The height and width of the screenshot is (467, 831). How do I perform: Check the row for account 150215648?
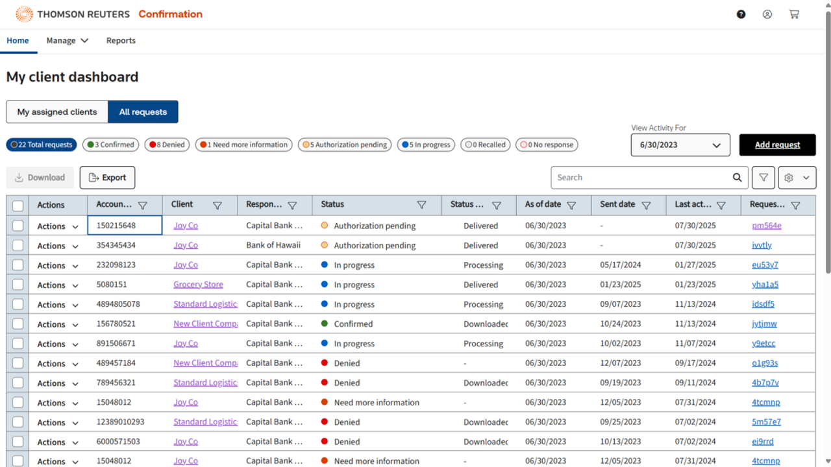tap(18, 226)
